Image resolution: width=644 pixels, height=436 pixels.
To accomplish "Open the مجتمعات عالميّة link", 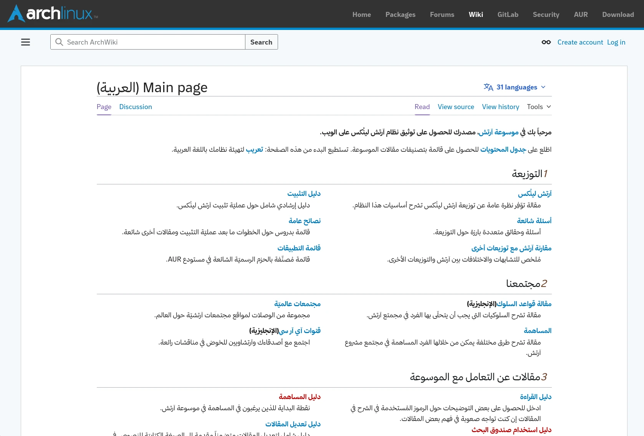I will click(x=297, y=304).
